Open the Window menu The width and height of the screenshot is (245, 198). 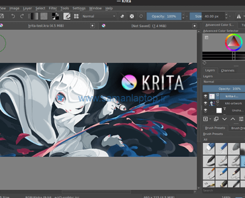96,8
